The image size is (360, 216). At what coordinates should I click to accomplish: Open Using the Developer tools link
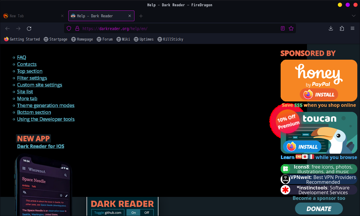pyautogui.click(x=46, y=119)
